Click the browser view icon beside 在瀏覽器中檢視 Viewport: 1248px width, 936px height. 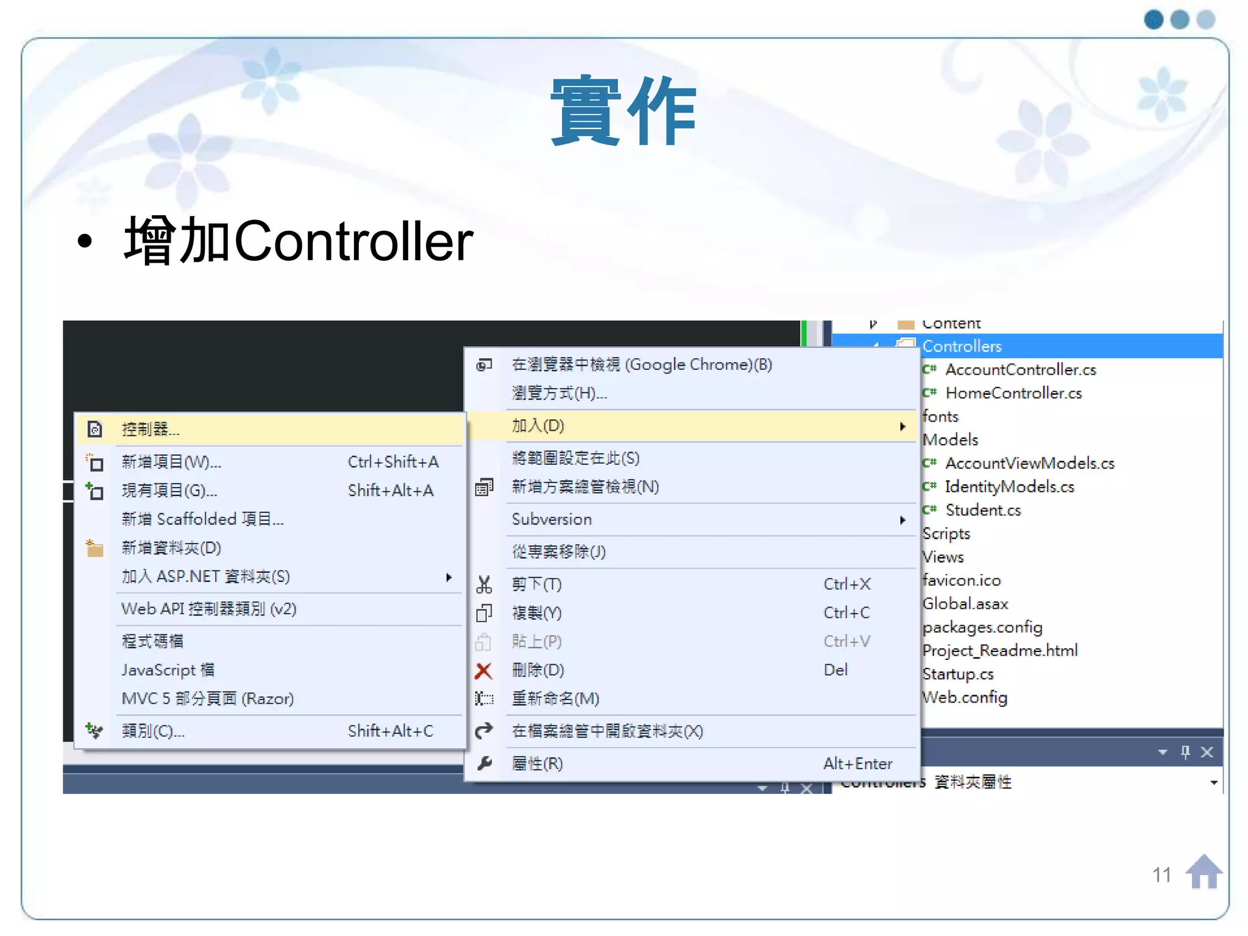[484, 364]
